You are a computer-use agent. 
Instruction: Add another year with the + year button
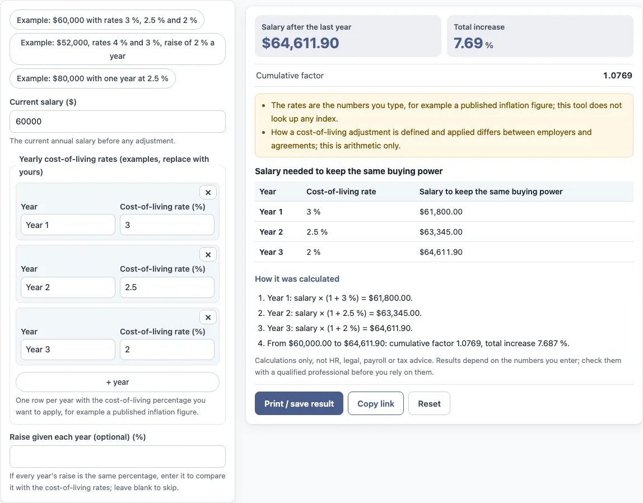(117, 382)
